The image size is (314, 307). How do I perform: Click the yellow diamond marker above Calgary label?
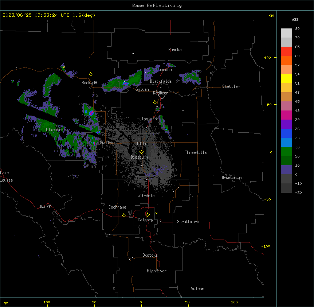pyautogui.click(x=148, y=215)
